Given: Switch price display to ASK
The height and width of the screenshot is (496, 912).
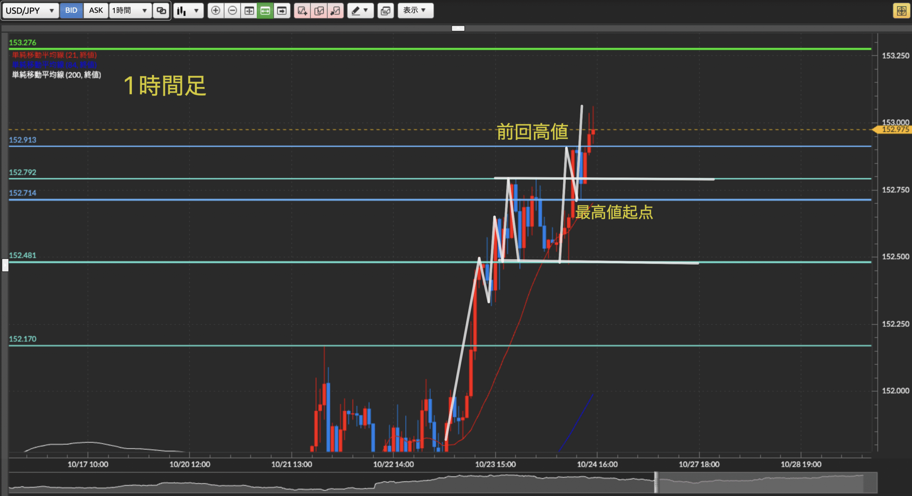Looking at the screenshot, I should 96,10.
